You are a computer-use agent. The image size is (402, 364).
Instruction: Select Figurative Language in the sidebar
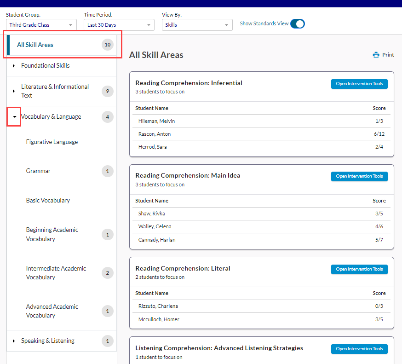pos(52,142)
